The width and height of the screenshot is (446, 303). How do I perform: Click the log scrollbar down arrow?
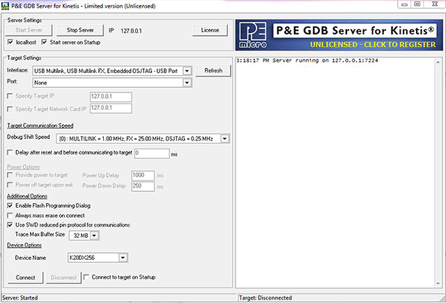[438, 284]
